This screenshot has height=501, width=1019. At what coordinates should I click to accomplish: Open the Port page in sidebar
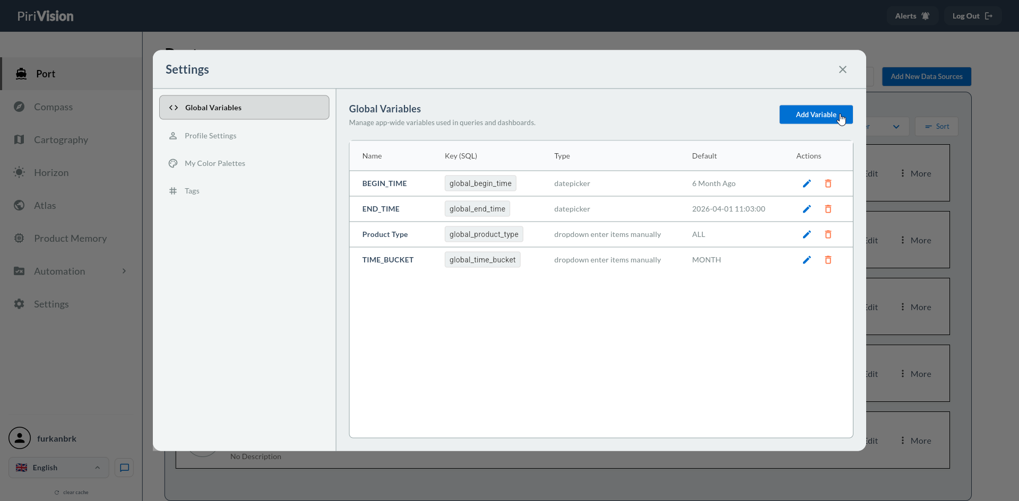click(x=72, y=74)
